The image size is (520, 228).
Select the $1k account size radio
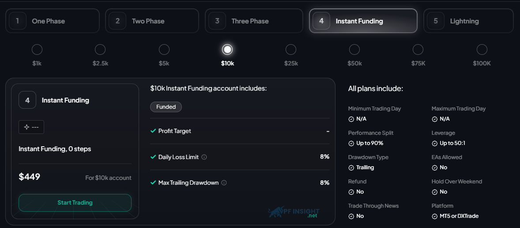(x=37, y=49)
